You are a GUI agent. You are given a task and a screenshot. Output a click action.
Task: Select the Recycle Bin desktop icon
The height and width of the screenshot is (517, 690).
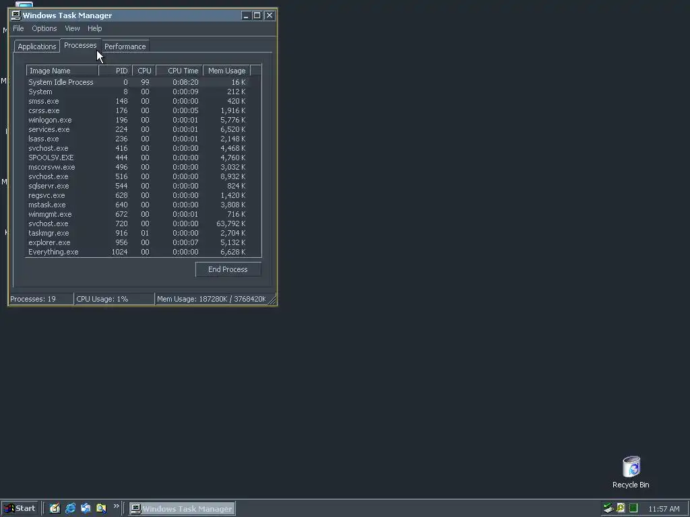631,473
